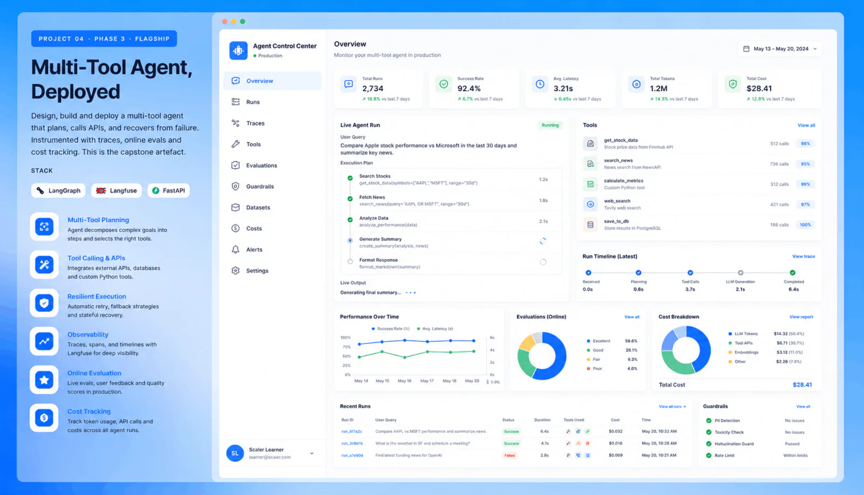Click the save_to_db database icon

590,225
